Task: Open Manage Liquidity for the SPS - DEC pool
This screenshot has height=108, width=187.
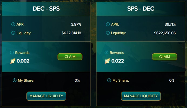Action: click(141, 96)
